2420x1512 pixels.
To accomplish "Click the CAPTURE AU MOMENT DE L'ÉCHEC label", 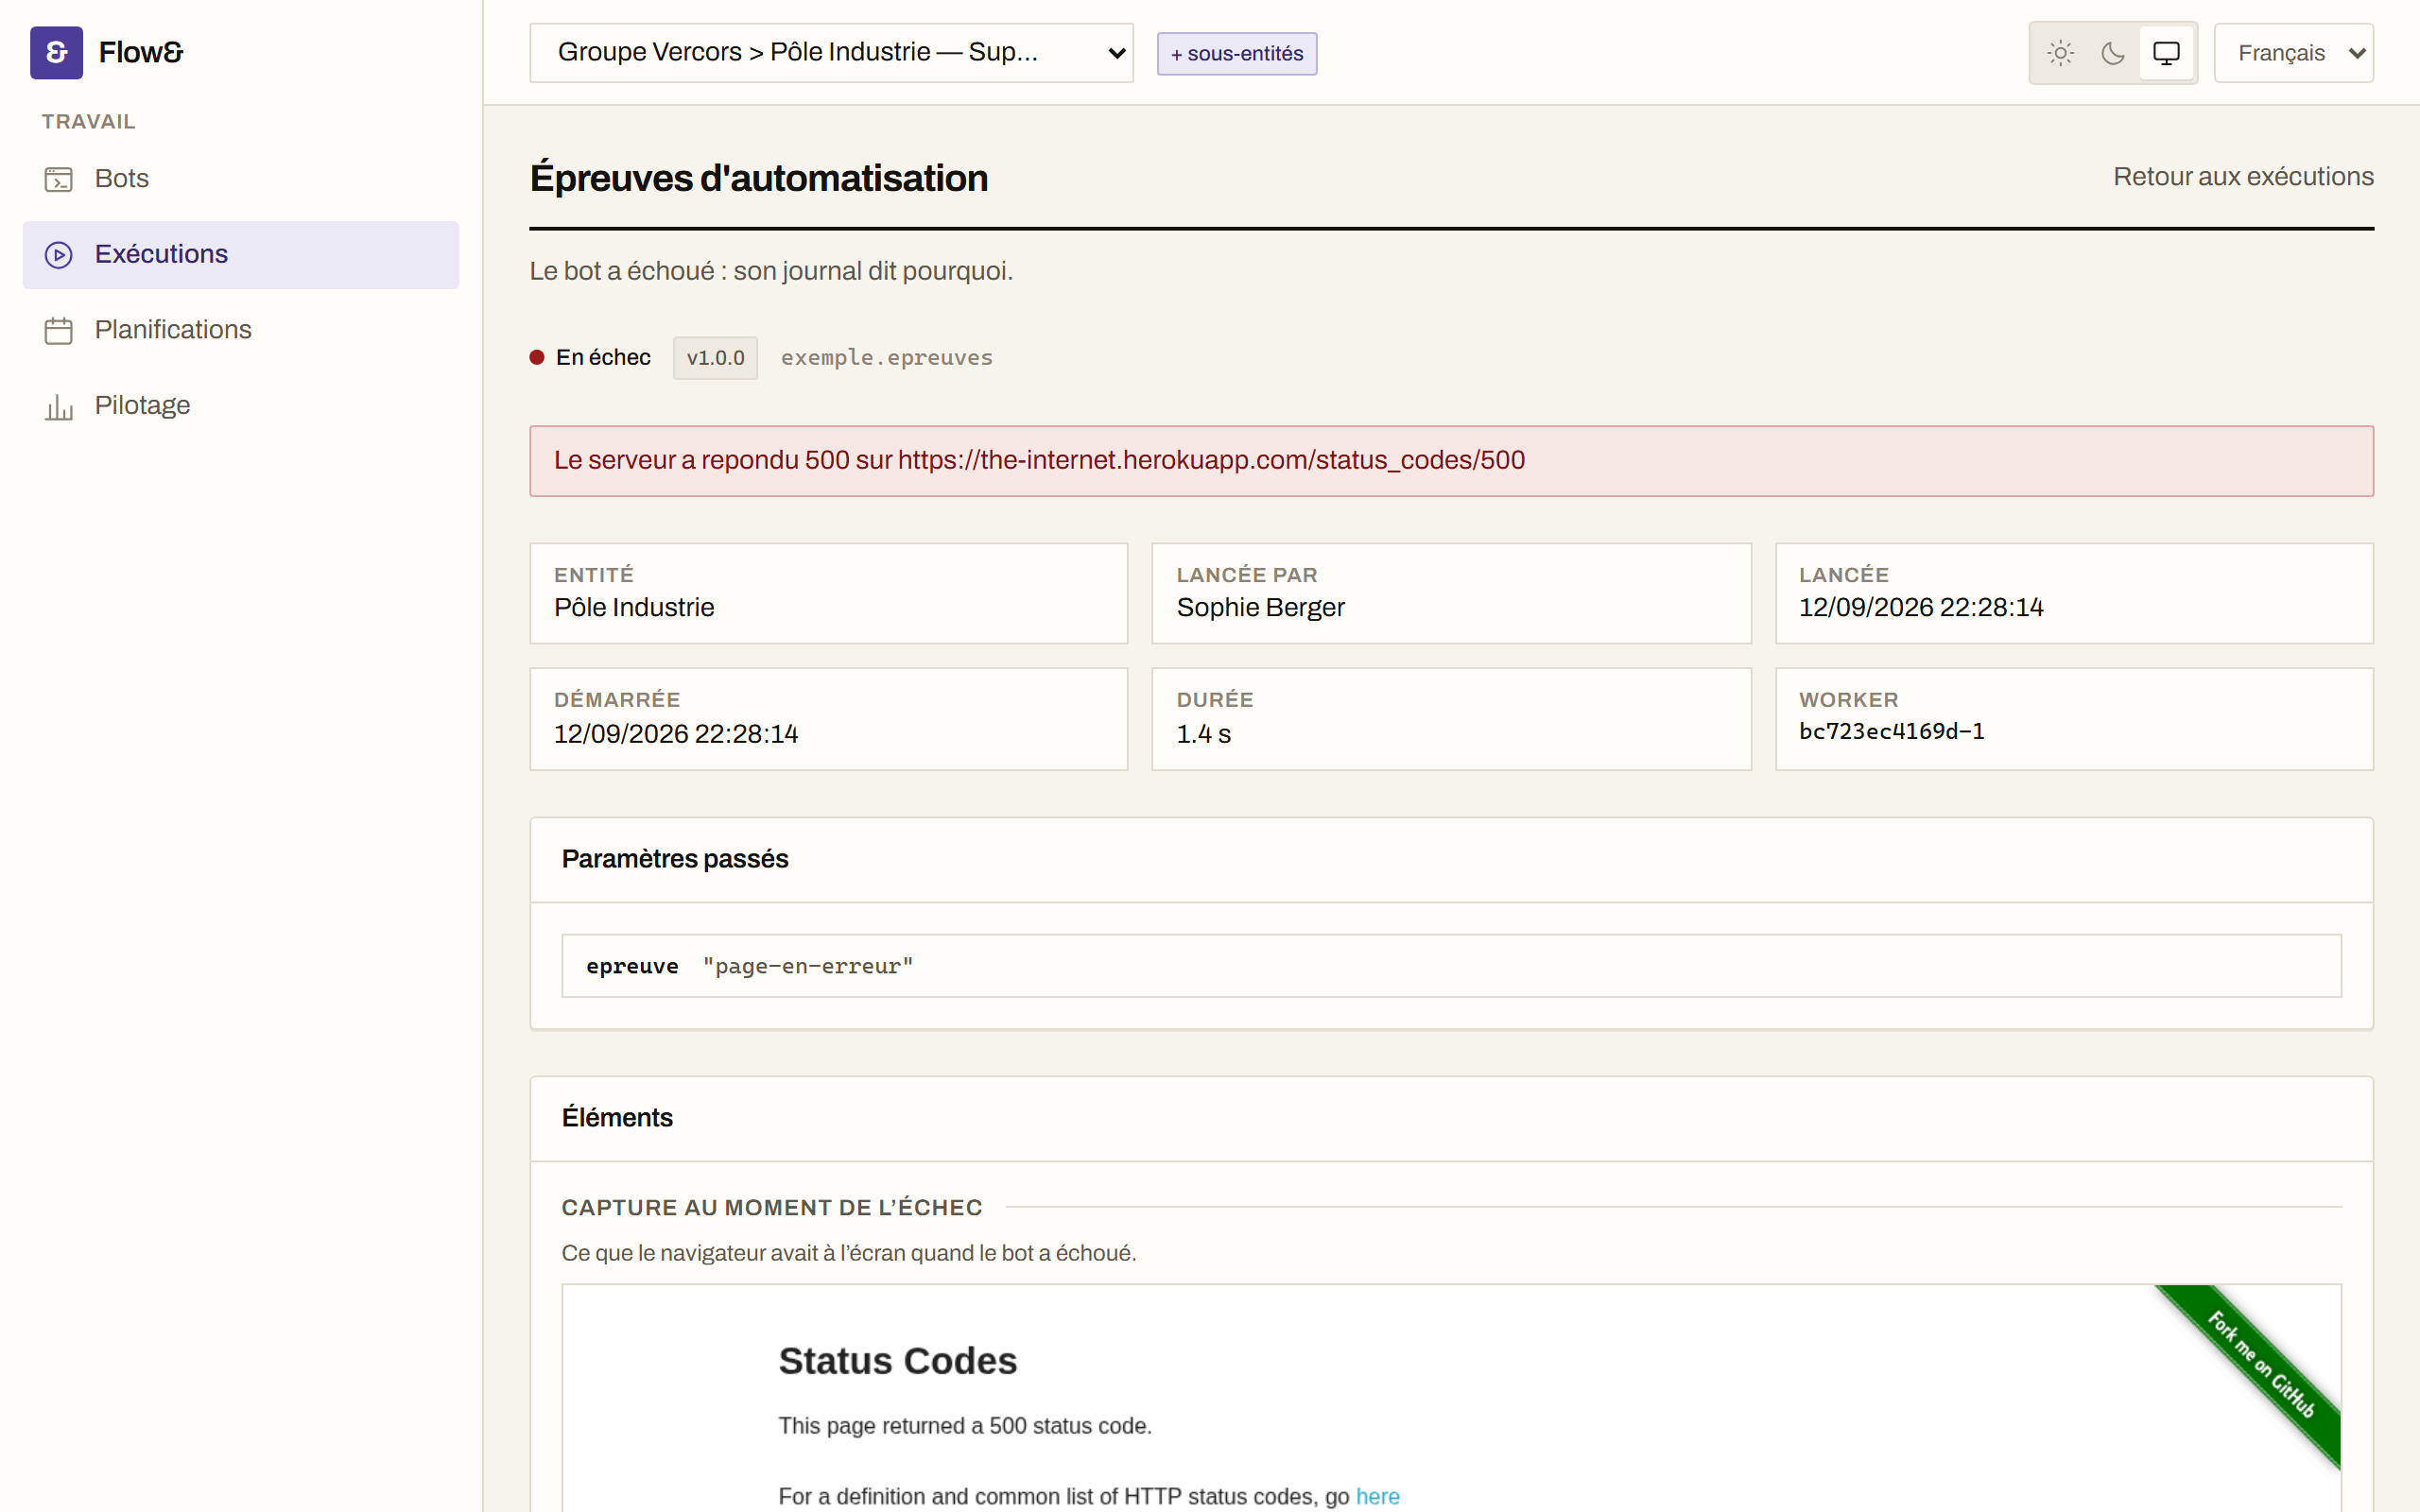I will [771, 1208].
